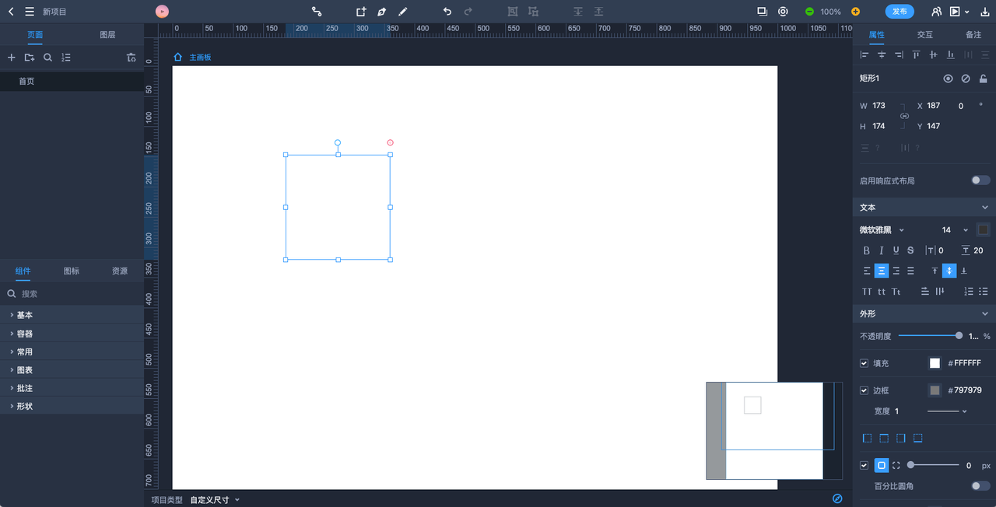Viewport: 996px width, 507px height.
Task: Click the download icon at top right
Action: click(984, 12)
